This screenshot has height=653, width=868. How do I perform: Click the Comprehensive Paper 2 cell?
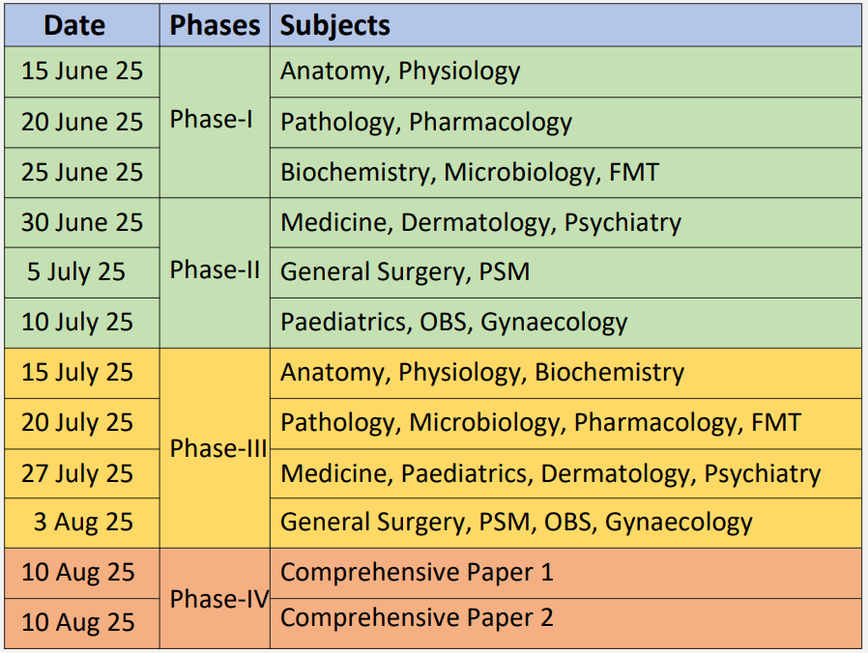point(417,618)
